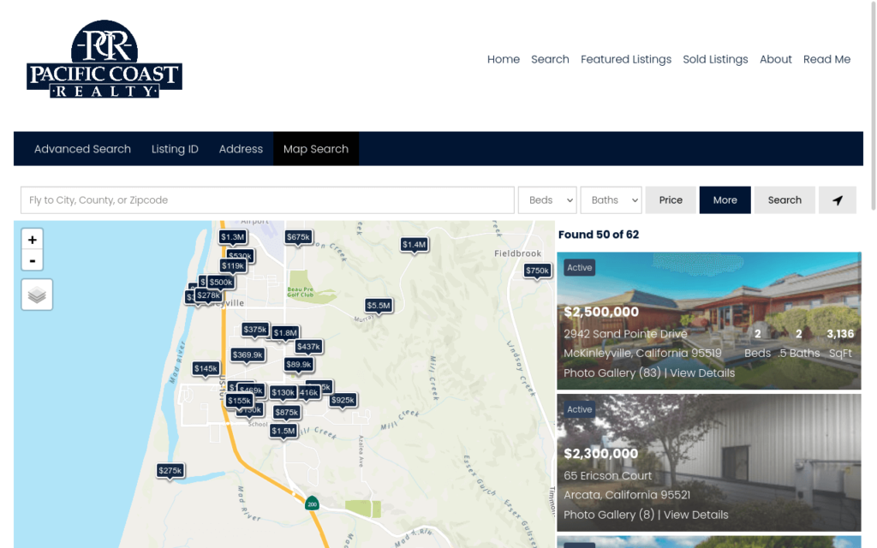
Task: Open Featured Listings page
Action: 626,59
